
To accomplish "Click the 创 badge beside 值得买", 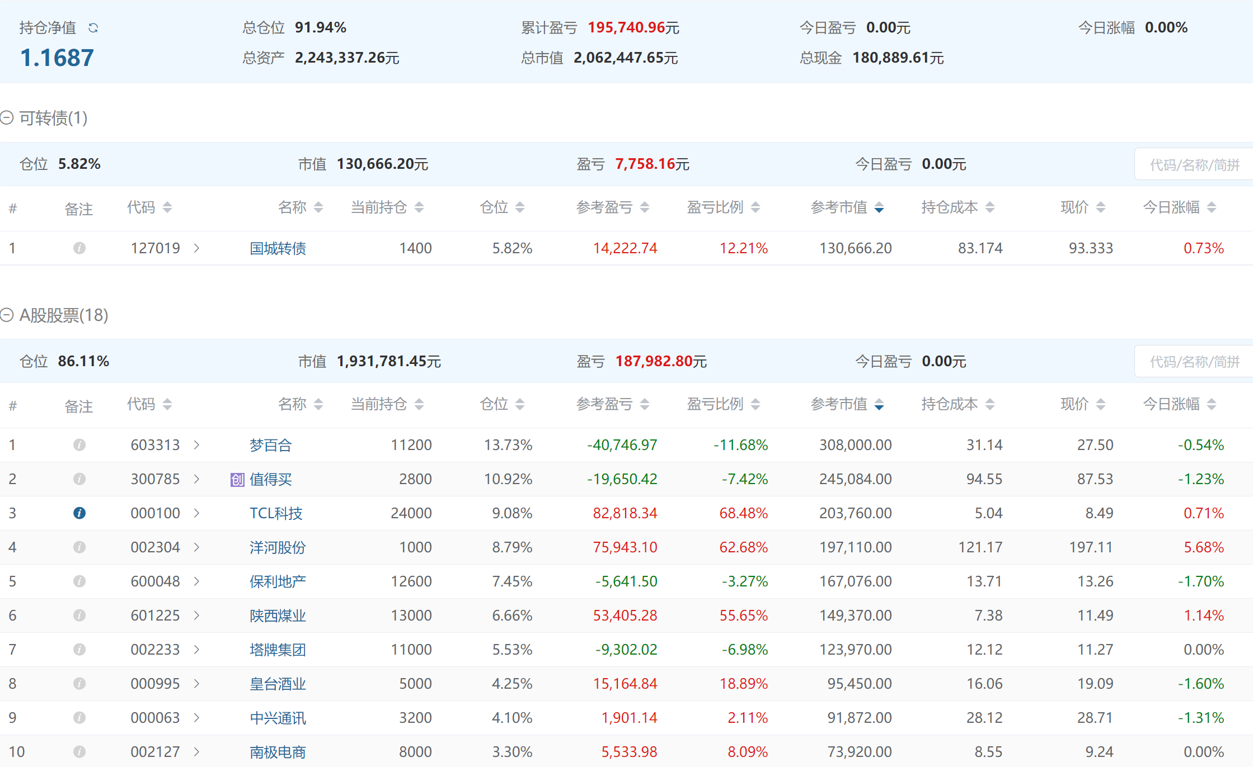I will tap(237, 480).
